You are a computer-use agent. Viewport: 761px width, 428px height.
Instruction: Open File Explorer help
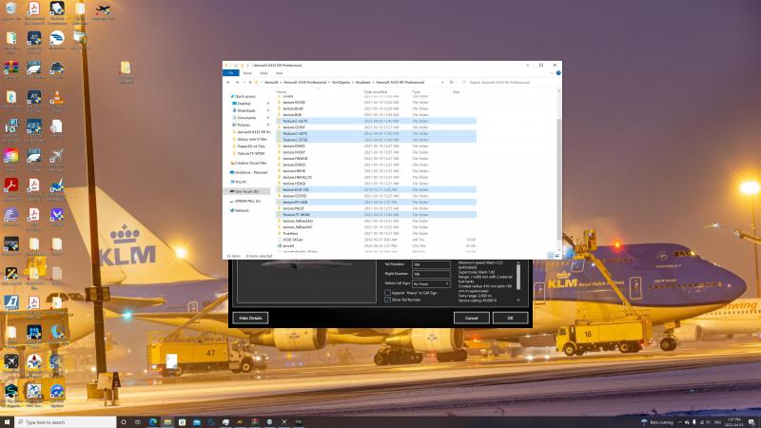coord(558,73)
